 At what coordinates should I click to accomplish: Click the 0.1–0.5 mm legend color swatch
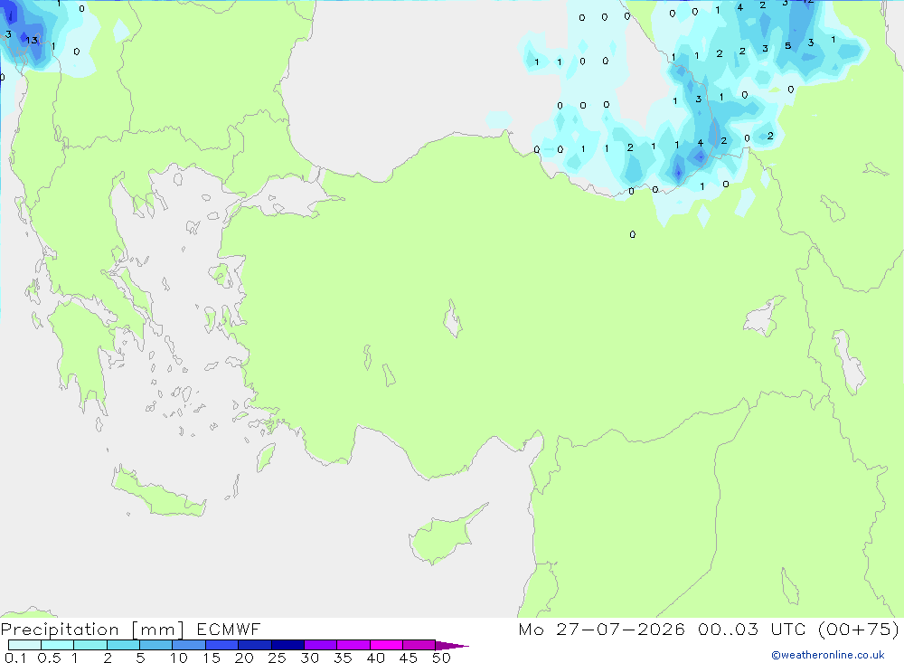click(24, 645)
